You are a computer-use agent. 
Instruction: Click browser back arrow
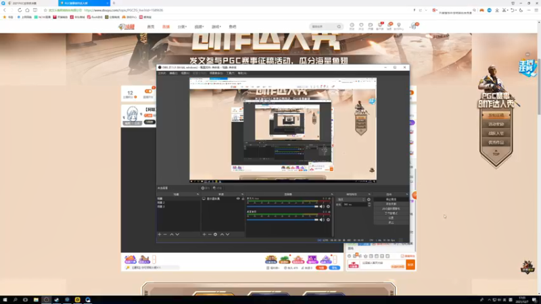[5, 10]
